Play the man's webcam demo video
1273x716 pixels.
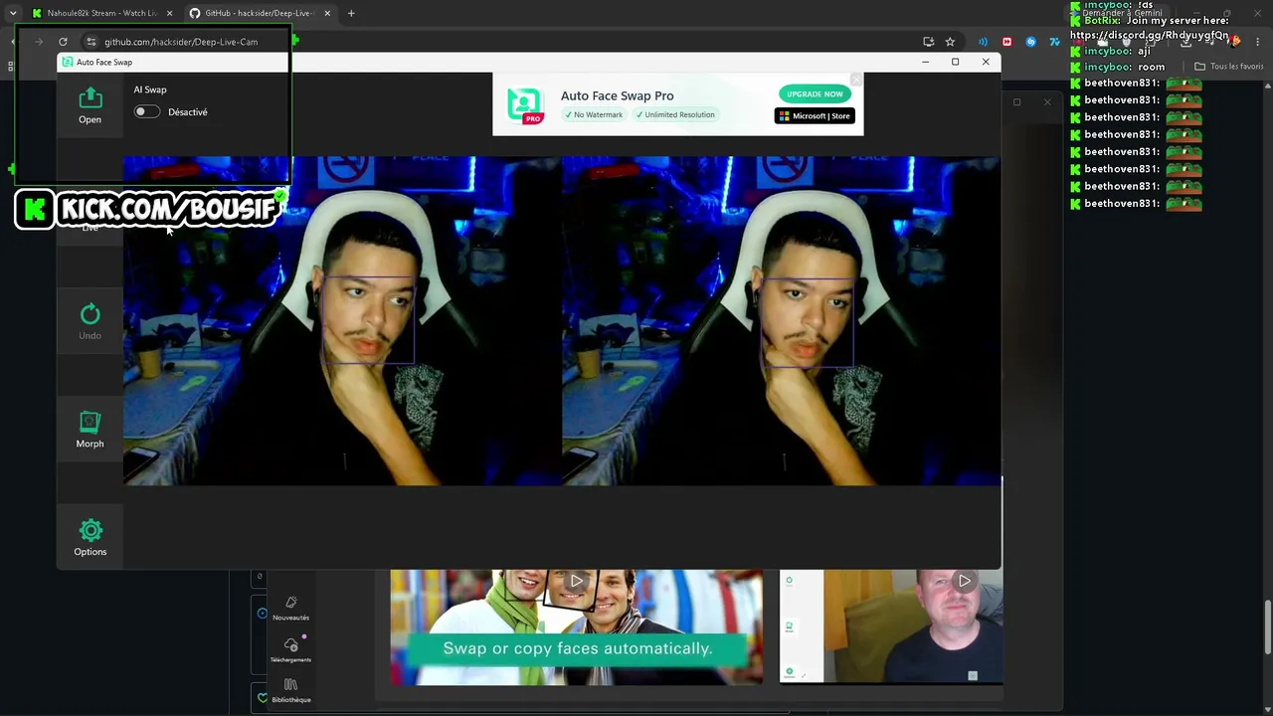pyautogui.click(x=964, y=581)
